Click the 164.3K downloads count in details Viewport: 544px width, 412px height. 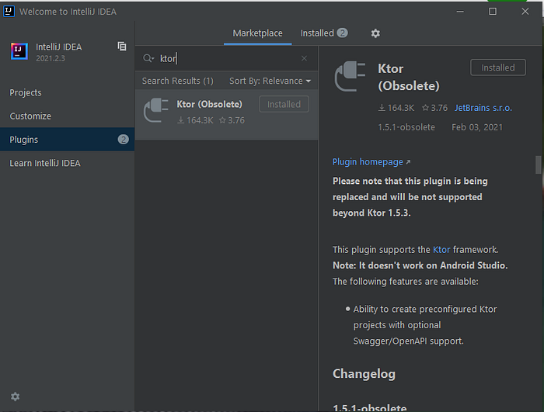pos(396,108)
